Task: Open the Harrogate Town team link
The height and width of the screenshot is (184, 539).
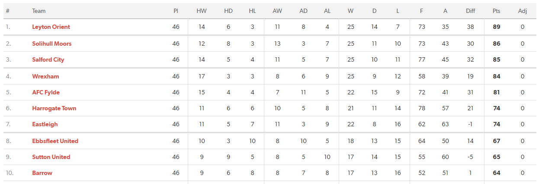Action: [54, 108]
